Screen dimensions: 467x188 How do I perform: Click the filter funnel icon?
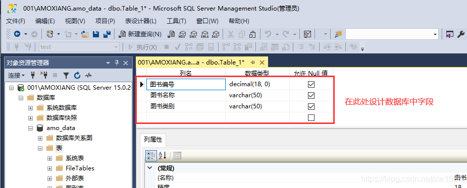pos(67,76)
